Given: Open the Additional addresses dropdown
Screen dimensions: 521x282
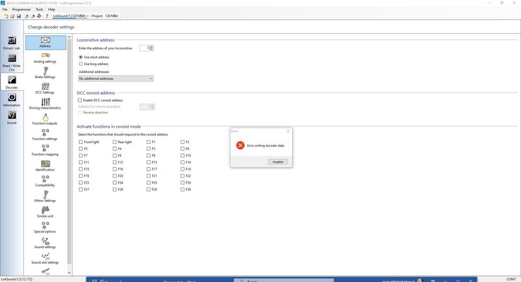Looking at the screenshot, I should point(115,79).
